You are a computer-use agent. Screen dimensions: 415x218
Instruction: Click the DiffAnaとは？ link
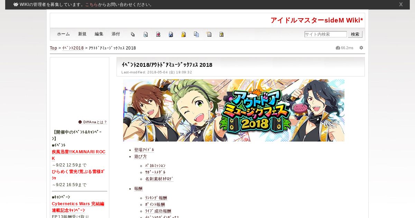(95, 122)
